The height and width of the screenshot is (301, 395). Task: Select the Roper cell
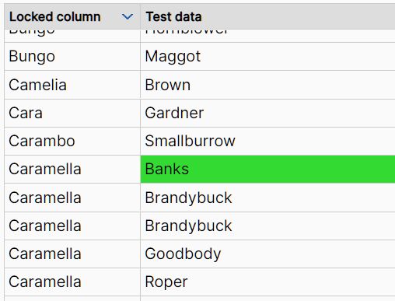(267, 282)
